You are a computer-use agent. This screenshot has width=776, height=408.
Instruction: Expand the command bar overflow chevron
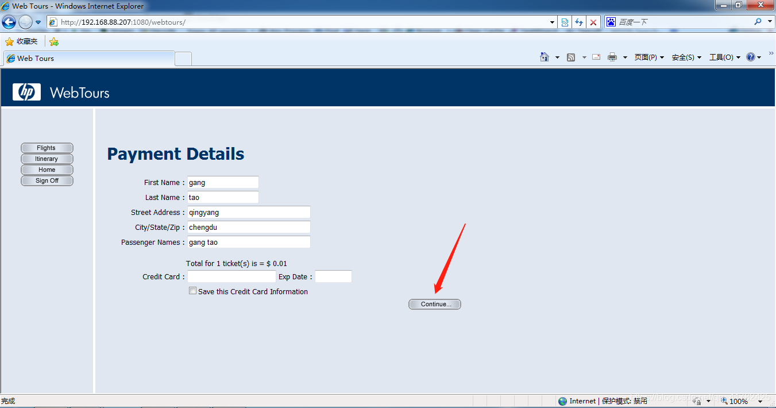tap(771, 53)
